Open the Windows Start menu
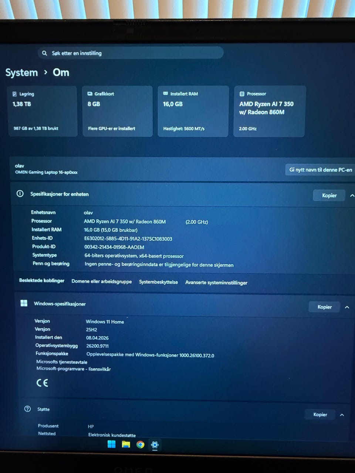This screenshot has height=473, width=355. pyautogui.click(x=111, y=444)
